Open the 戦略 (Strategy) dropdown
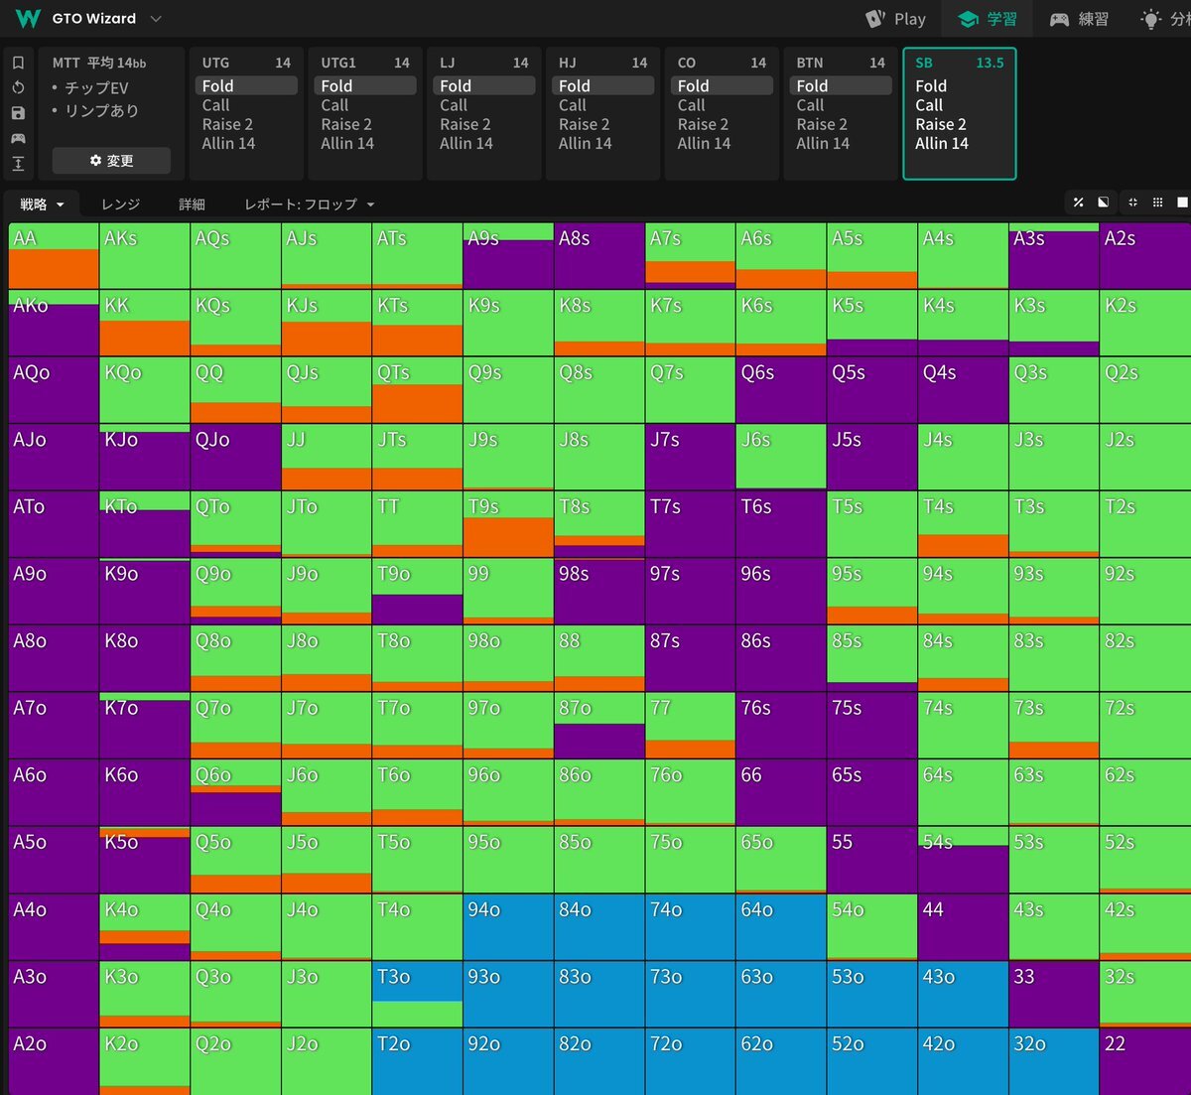This screenshot has width=1191, height=1095. pos(43,204)
